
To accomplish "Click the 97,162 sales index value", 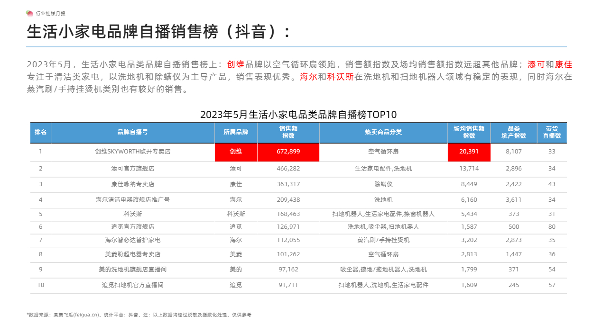I will click(x=288, y=270).
